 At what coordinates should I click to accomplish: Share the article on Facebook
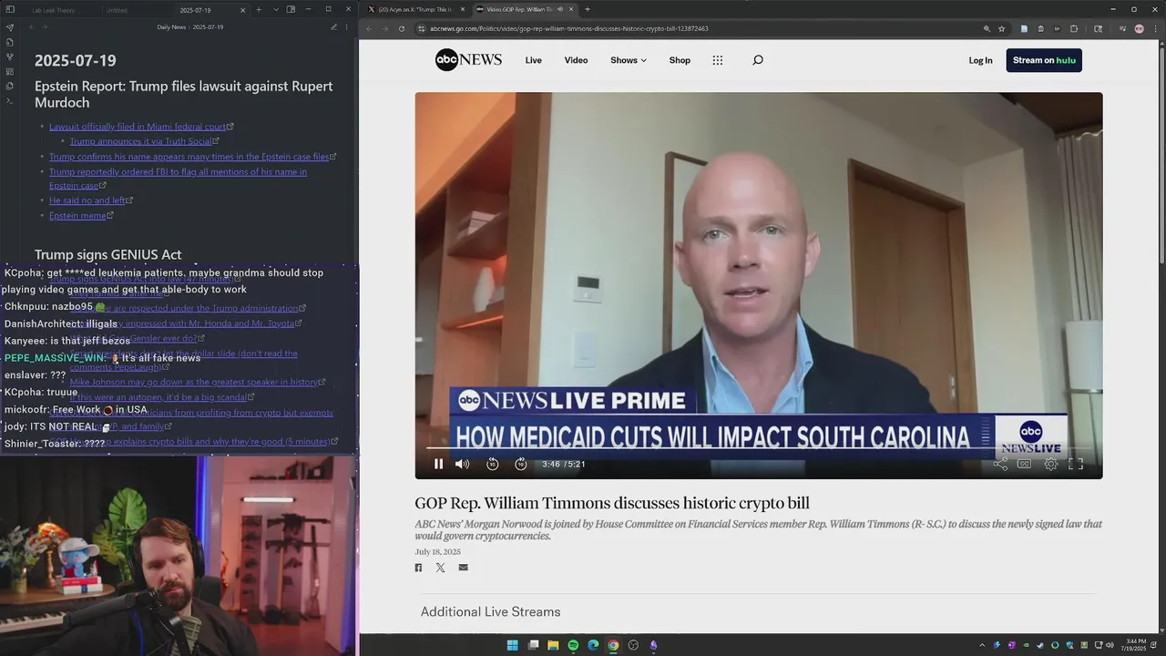coord(418,568)
